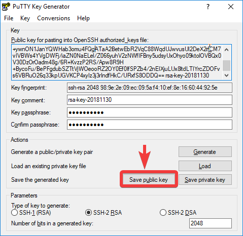The height and width of the screenshot is (236, 243).
Task: Close the PuTTY Key Generator window
Action: tap(231, 7)
